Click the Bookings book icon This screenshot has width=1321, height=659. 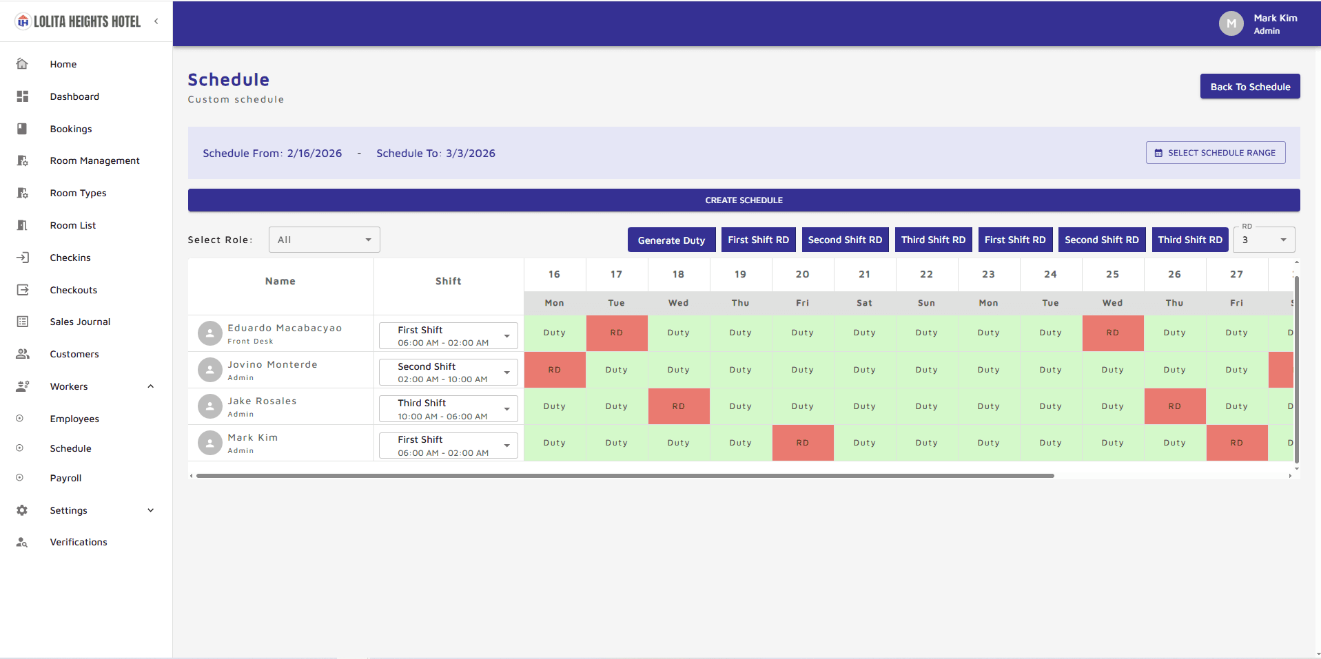22,129
